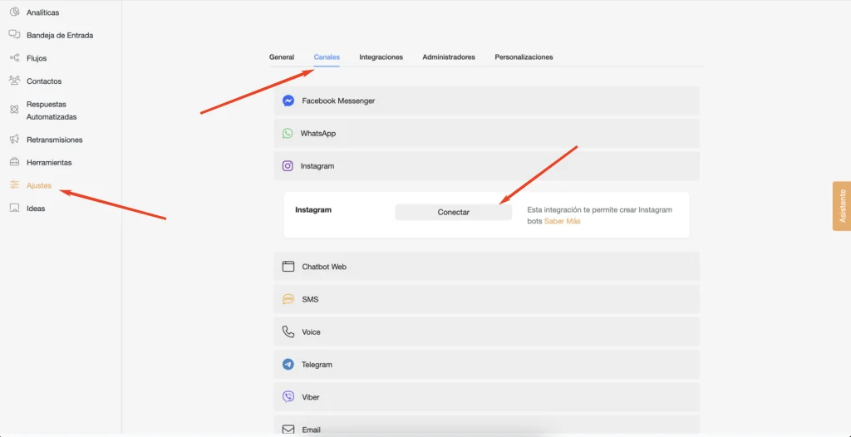Expand the Voice channel row
Screen dimensions: 851x437
click(487, 331)
